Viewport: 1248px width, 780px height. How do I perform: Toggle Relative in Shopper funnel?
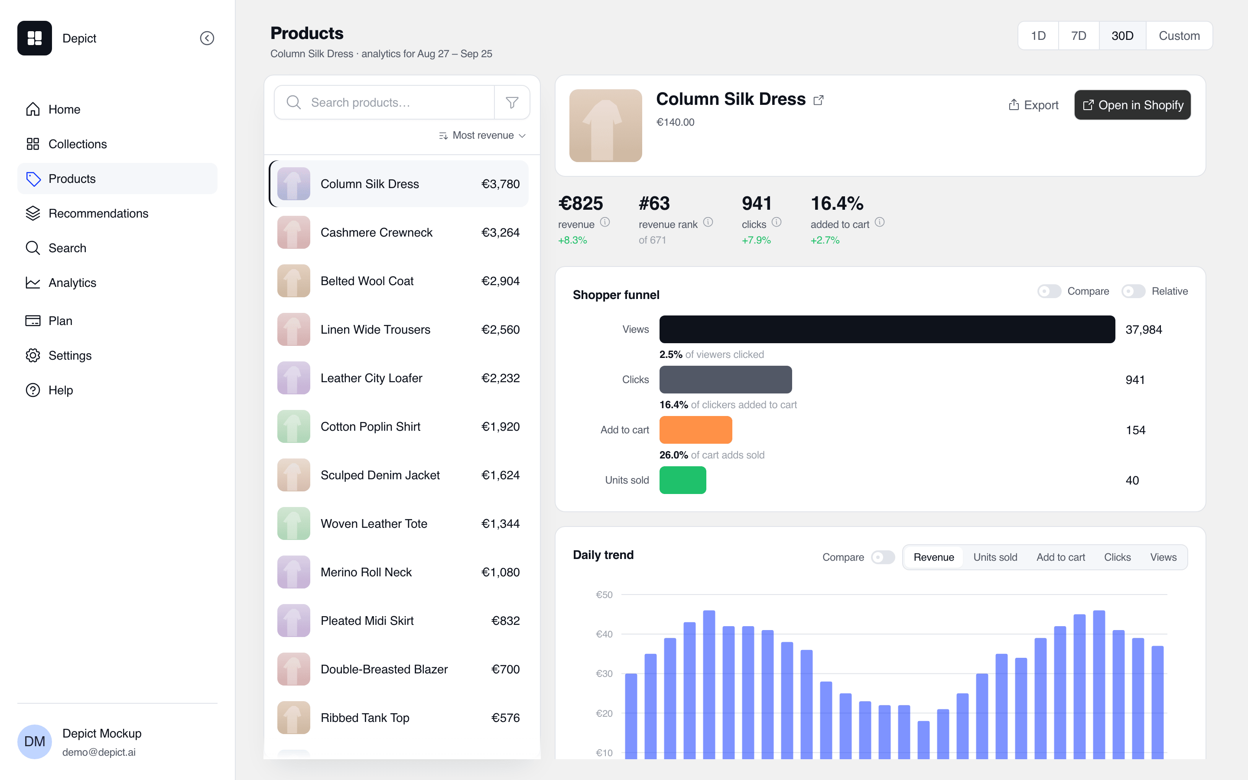[1133, 292]
